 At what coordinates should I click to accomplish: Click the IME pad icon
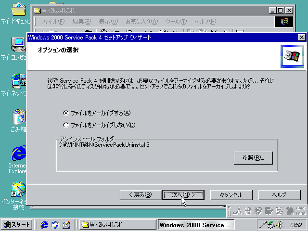tap(258, 211)
